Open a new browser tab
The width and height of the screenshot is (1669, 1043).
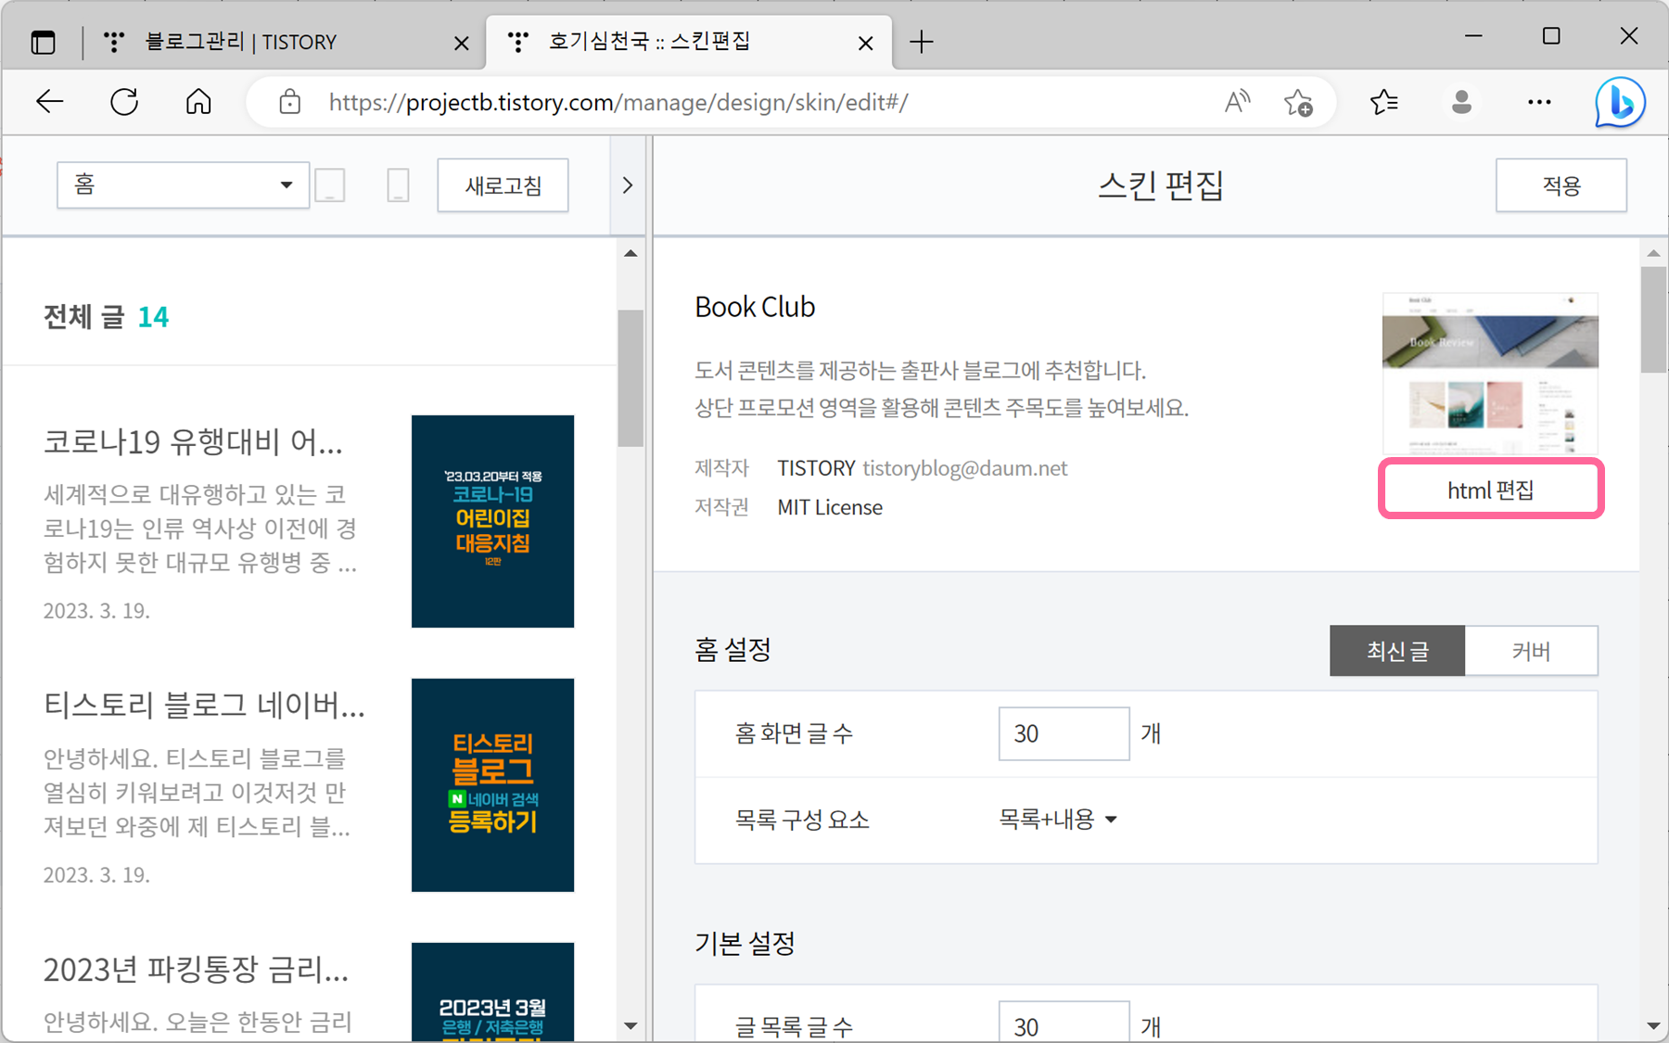click(922, 42)
